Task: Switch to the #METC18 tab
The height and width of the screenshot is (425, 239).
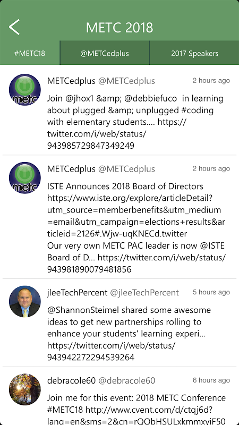Action: 30,53
